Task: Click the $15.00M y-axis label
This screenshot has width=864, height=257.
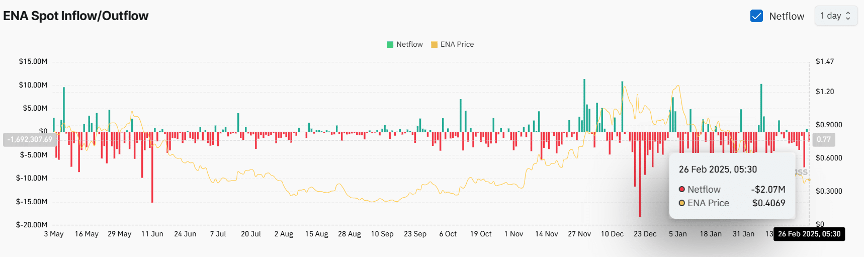Action: [x=33, y=61]
